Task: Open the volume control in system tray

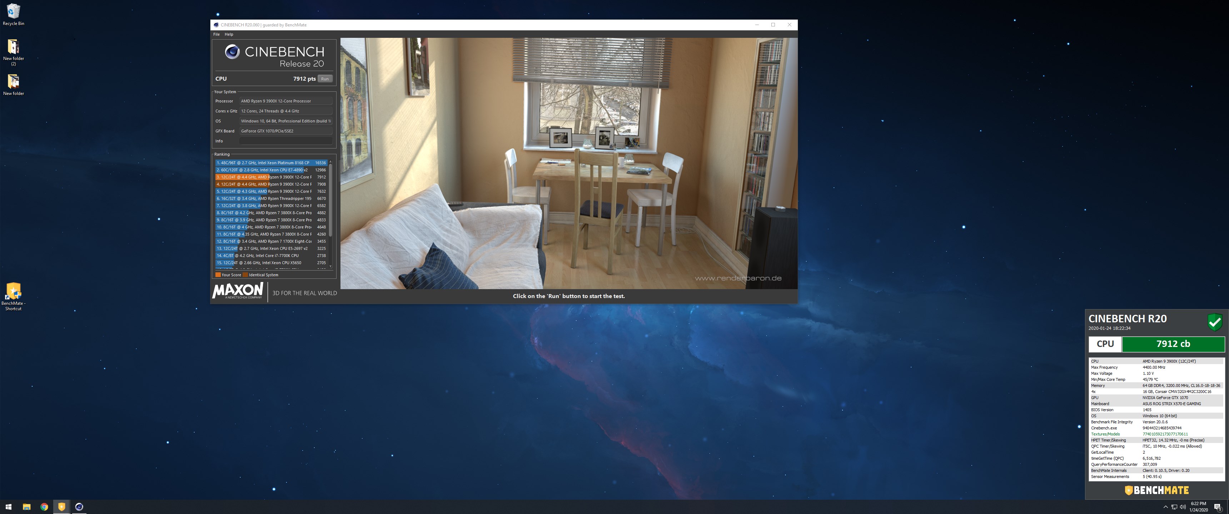Action: click(1183, 507)
